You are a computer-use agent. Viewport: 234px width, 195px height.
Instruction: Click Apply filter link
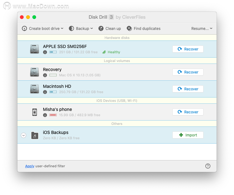point(30,166)
